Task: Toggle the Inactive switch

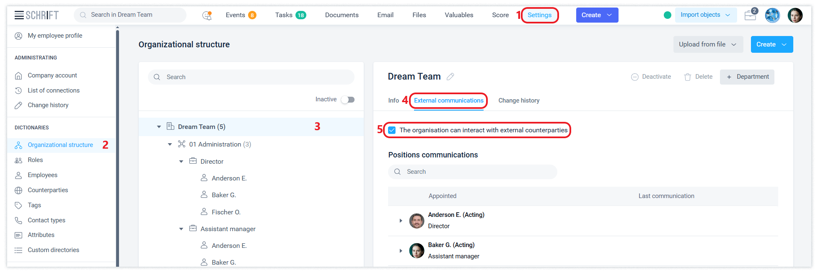Action: [x=347, y=100]
